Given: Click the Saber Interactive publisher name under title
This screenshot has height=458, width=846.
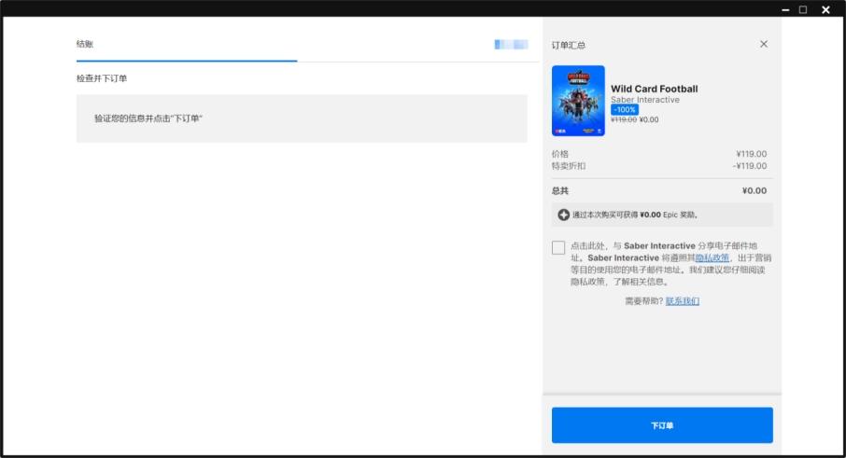Looking at the screenshot, I should pyautogui.click(x=644, y=100).
